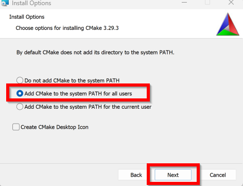The image size is (243, 186).
Task: Minimize the Install Options window
Action: pyautogui.click(x=184, y=3)
